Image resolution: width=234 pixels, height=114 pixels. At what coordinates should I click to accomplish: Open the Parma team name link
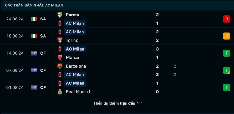pyautogui.click(x=72, y=15)
